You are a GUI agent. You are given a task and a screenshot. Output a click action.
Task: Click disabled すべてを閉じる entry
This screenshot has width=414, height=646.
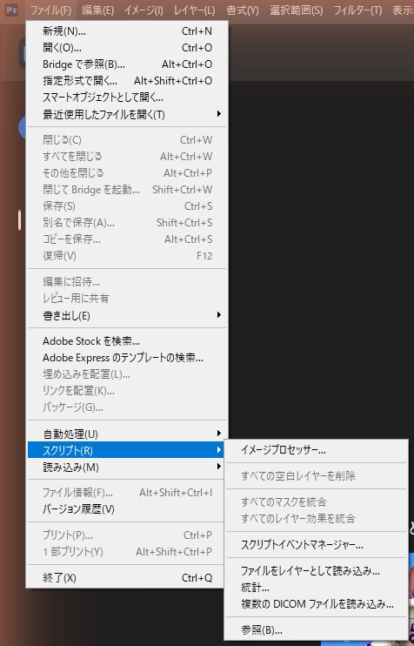[127, 157]
